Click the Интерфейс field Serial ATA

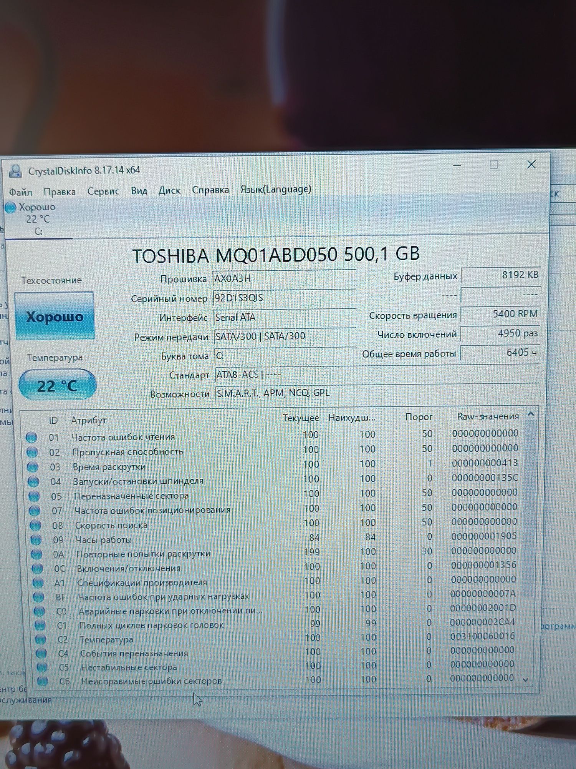pos(285,317)
